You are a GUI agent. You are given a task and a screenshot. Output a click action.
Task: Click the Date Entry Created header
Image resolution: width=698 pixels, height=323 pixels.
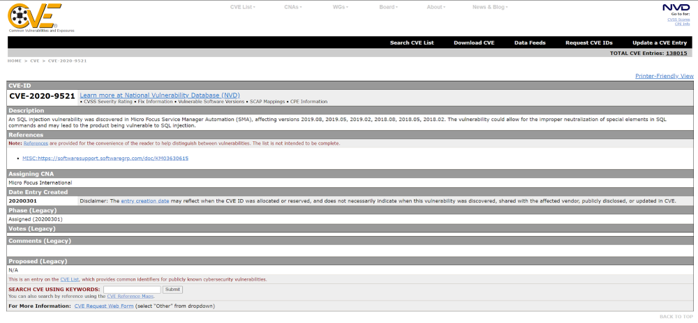click(x=350, y=192)
